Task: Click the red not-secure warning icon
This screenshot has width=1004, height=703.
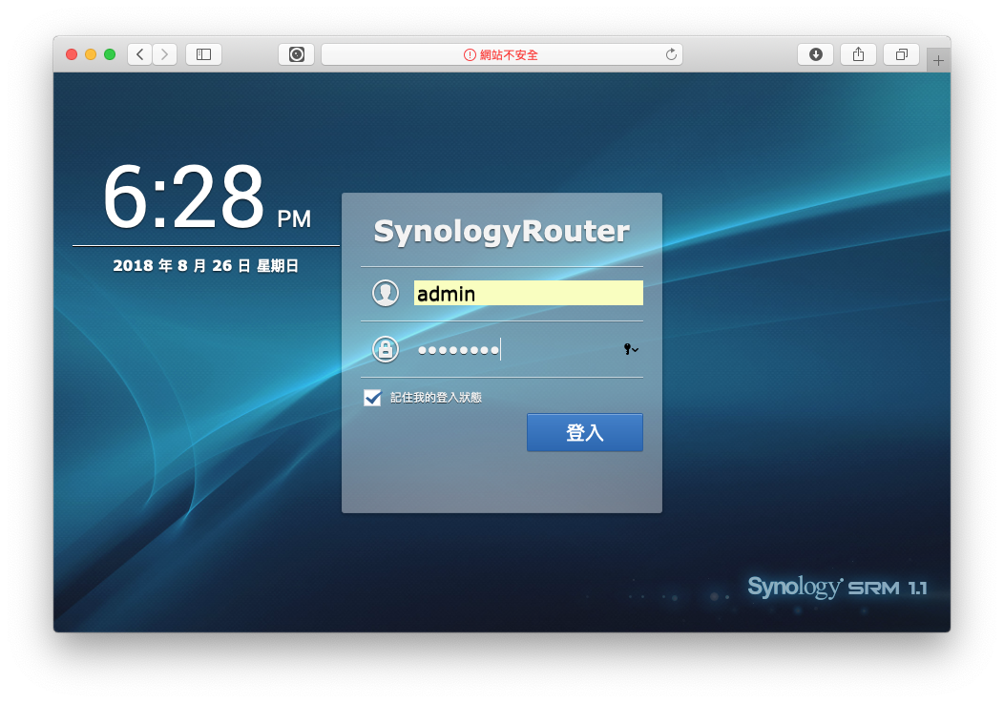Action: click(x=470, y=55)
